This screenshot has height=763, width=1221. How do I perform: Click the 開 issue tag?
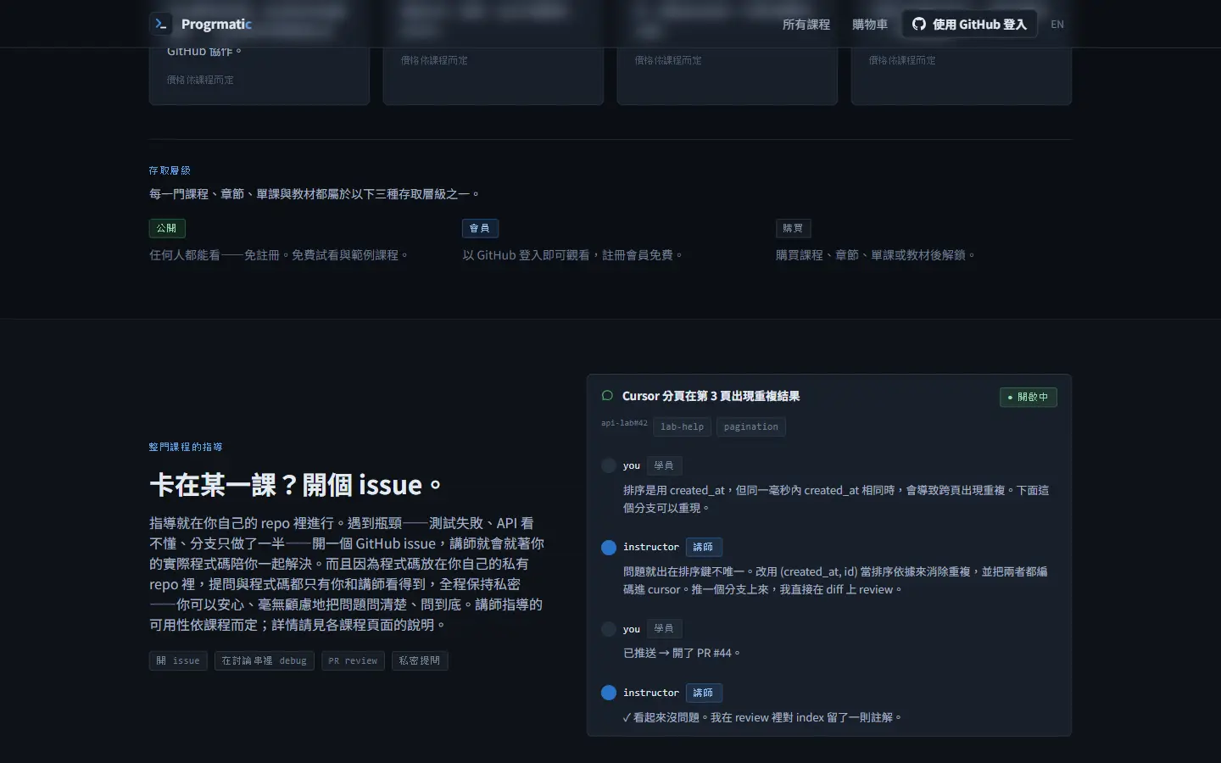(178, 660)
